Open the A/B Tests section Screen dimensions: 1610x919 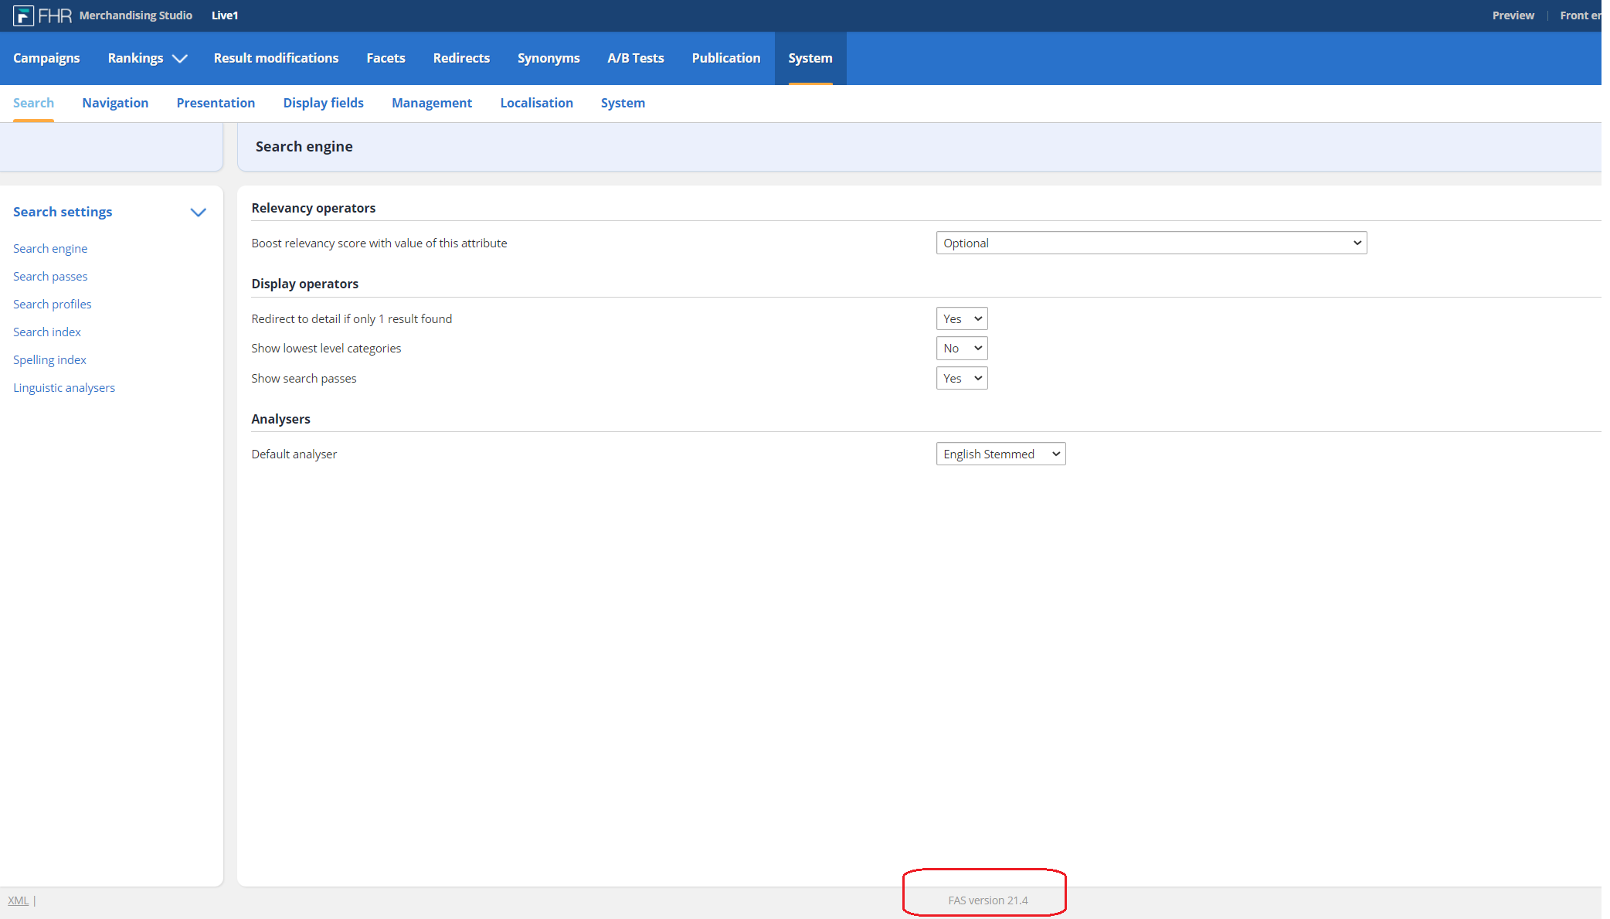point(636,58)
